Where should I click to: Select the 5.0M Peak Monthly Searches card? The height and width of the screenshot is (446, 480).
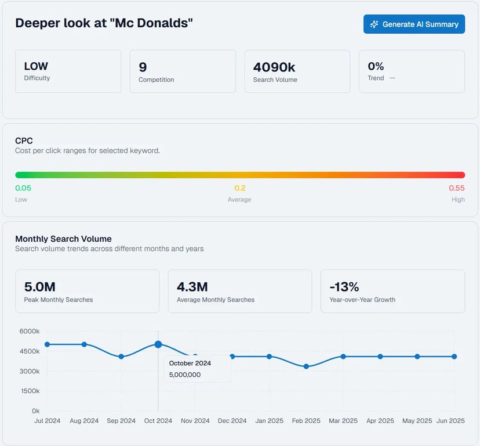[x=87, y=292]
